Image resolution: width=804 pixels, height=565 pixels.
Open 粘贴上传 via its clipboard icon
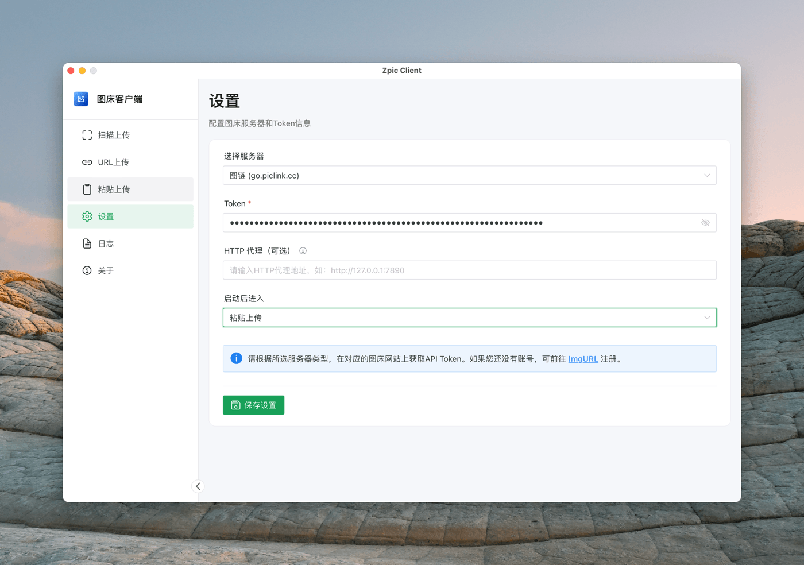pos(87,189)
